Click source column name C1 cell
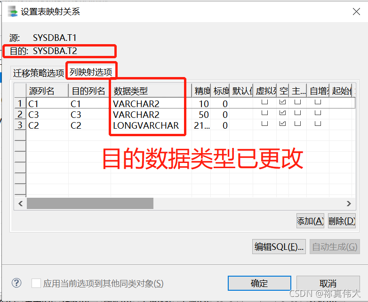 coord(47,103)
